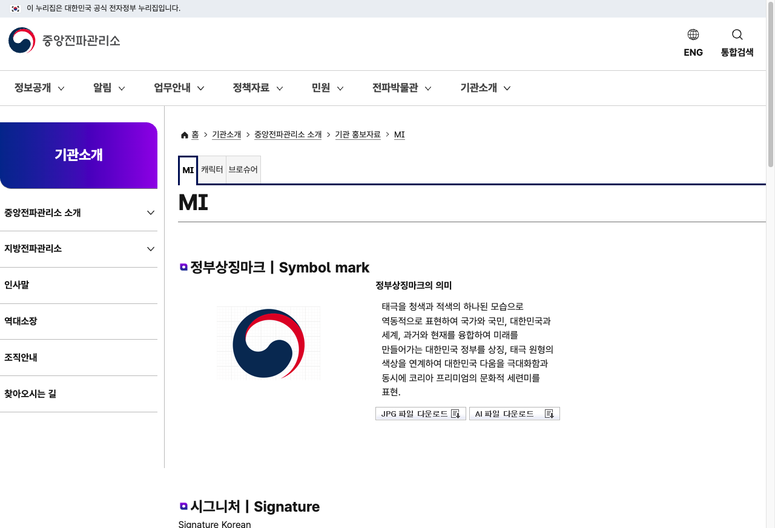Open 인사말 in the sidebar
The height and width of the screenshot is (528, 775).
(79, 285)
